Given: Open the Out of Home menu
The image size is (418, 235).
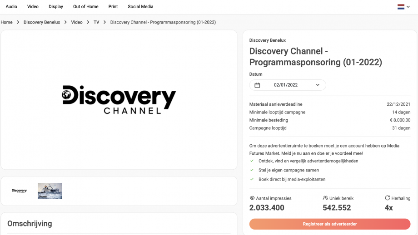Looking at the screenshot, I should click(x=85, y=7).
